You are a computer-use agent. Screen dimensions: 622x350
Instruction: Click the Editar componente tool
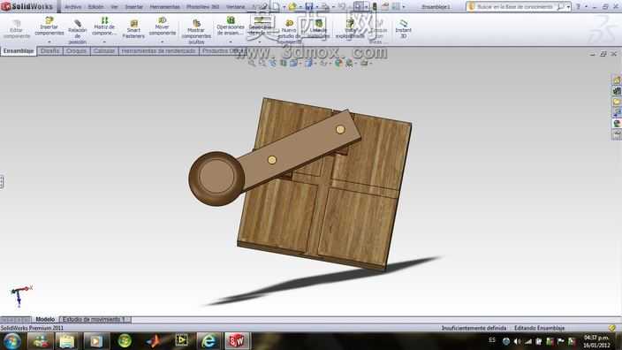pyautogui.click(x=16, y=29)
